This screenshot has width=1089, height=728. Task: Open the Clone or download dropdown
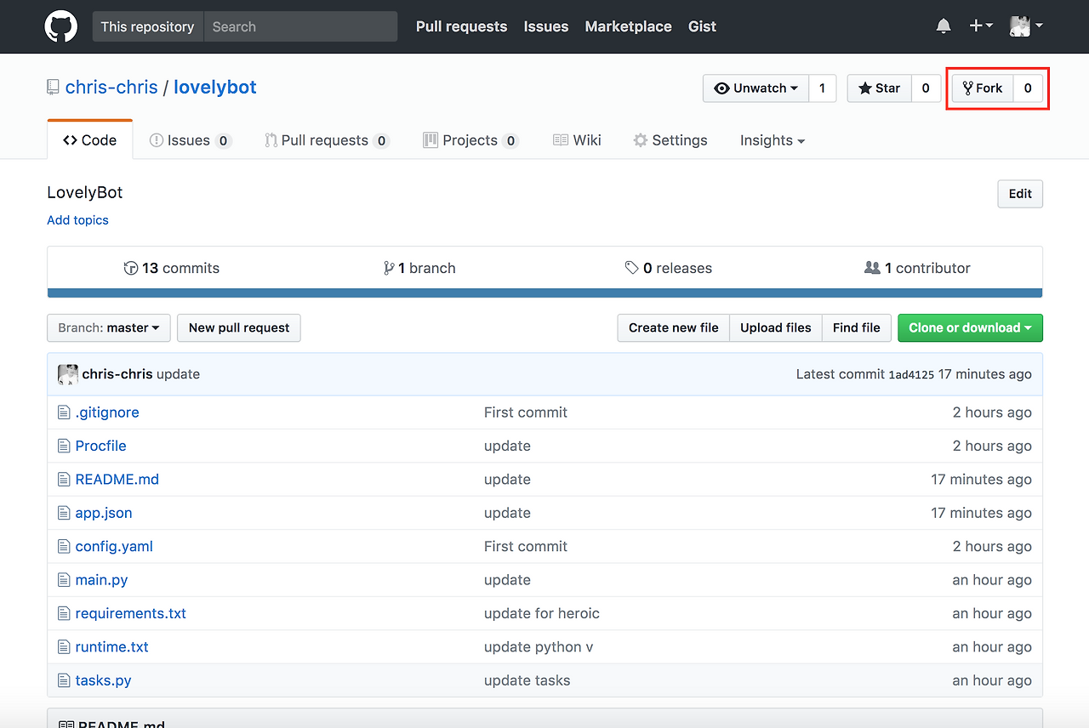969,327
